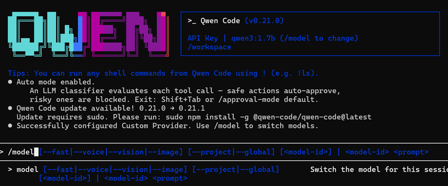Select the model suggestion row
This screenshot has height=186, width=448.
[x=224, y=174]
